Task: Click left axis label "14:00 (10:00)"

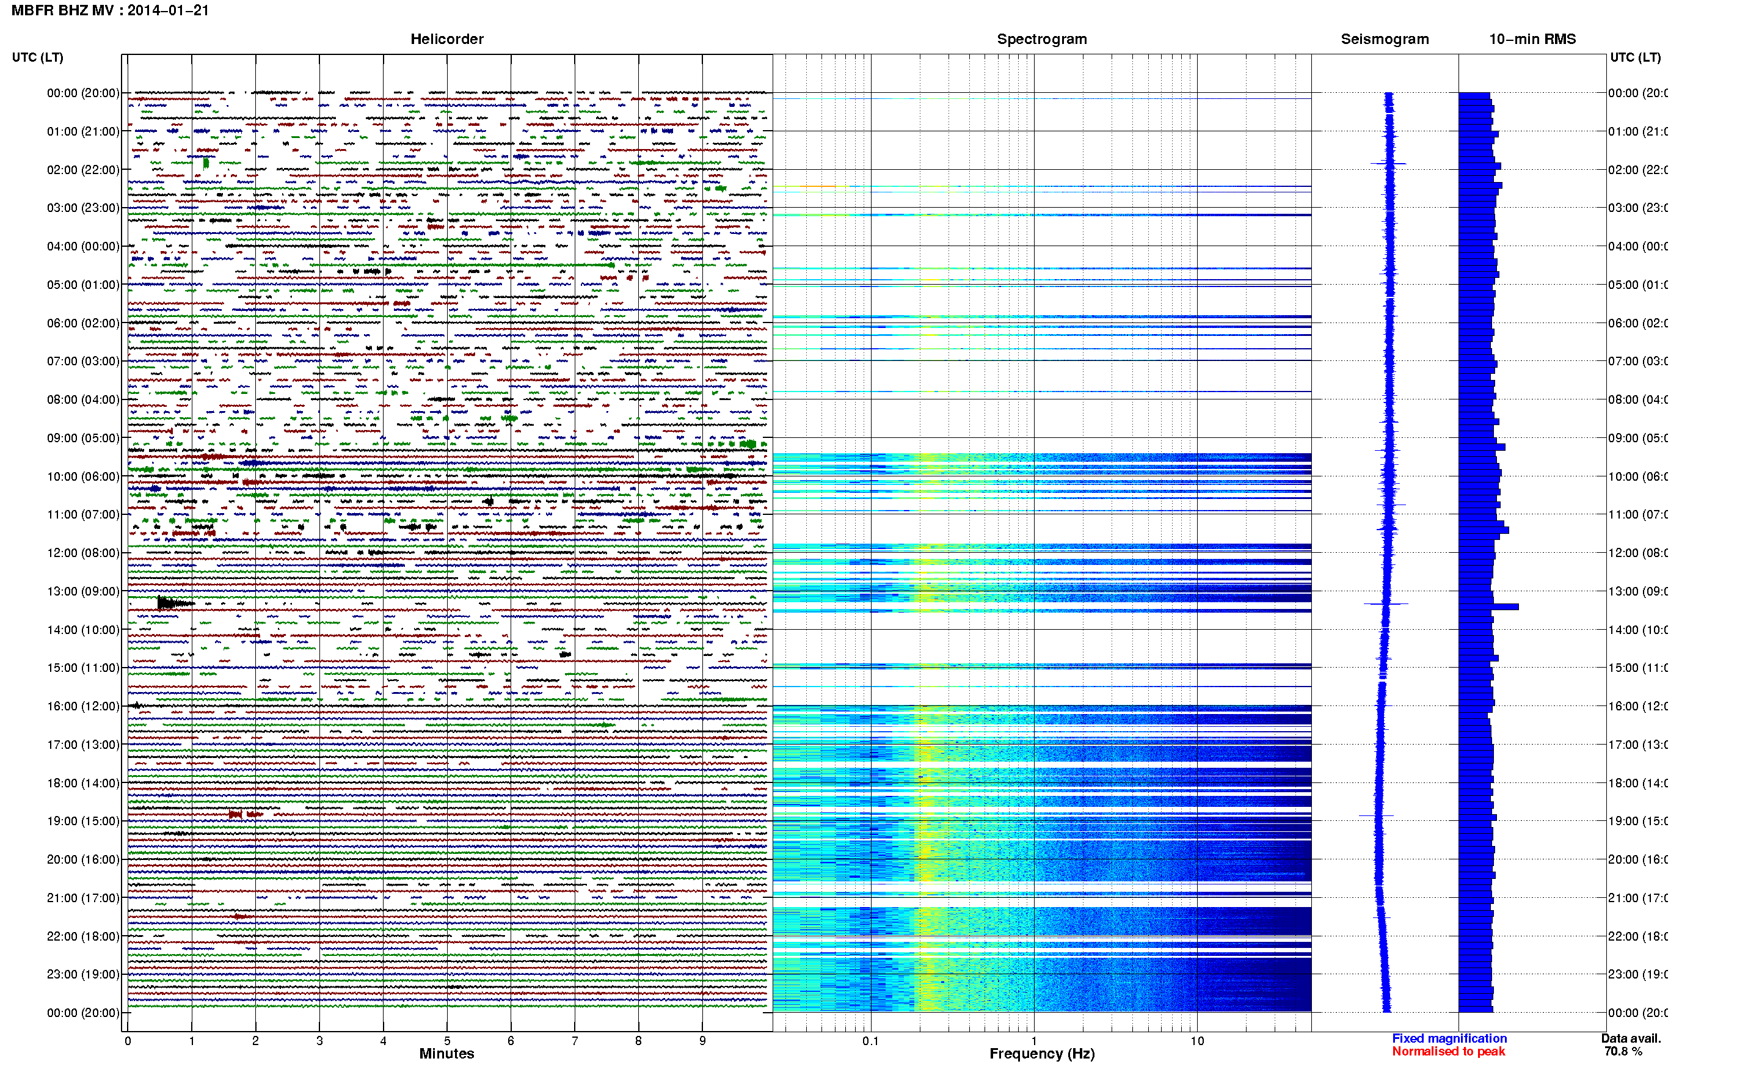Action: click(x=83, y=630)
